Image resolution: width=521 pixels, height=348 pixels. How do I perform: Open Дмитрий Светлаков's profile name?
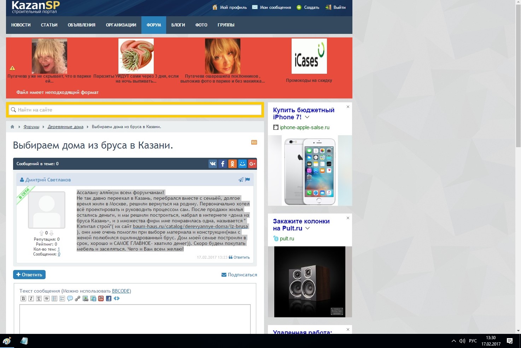[x=48, y=180]
